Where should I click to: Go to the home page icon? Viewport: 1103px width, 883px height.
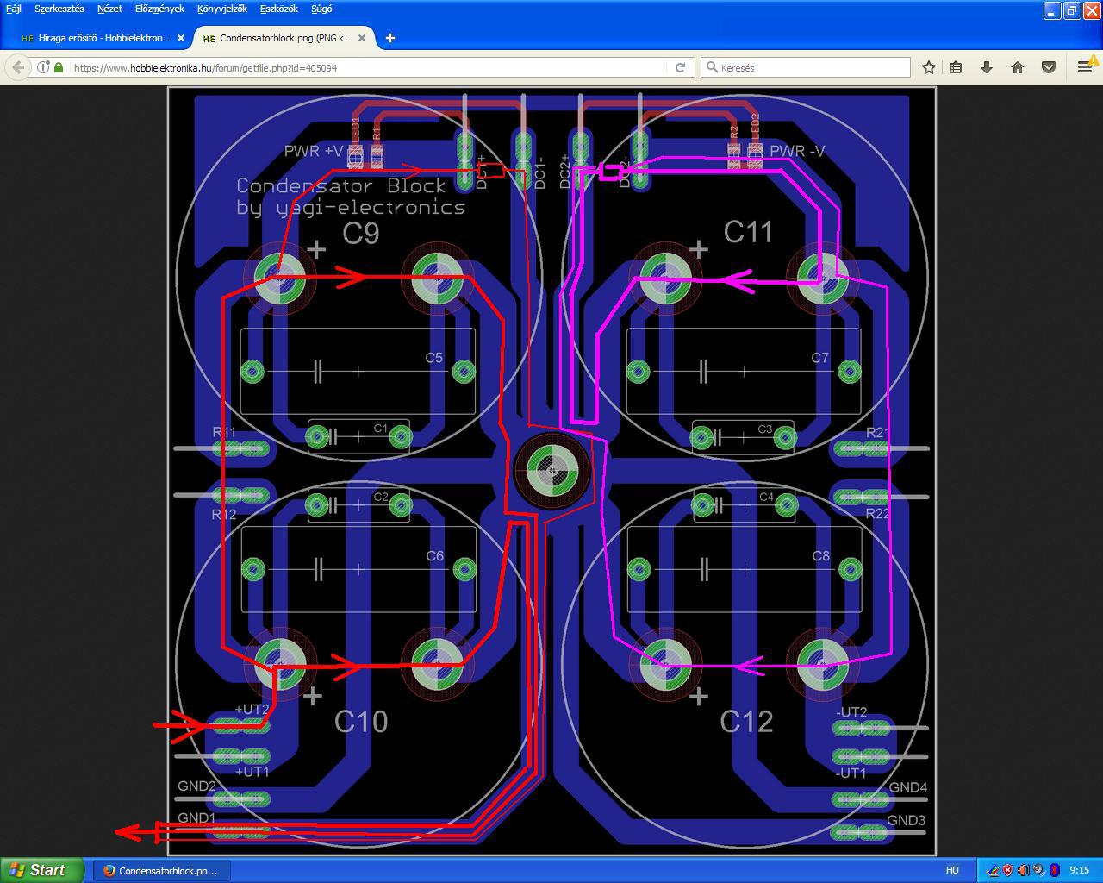pos(1018,67)
